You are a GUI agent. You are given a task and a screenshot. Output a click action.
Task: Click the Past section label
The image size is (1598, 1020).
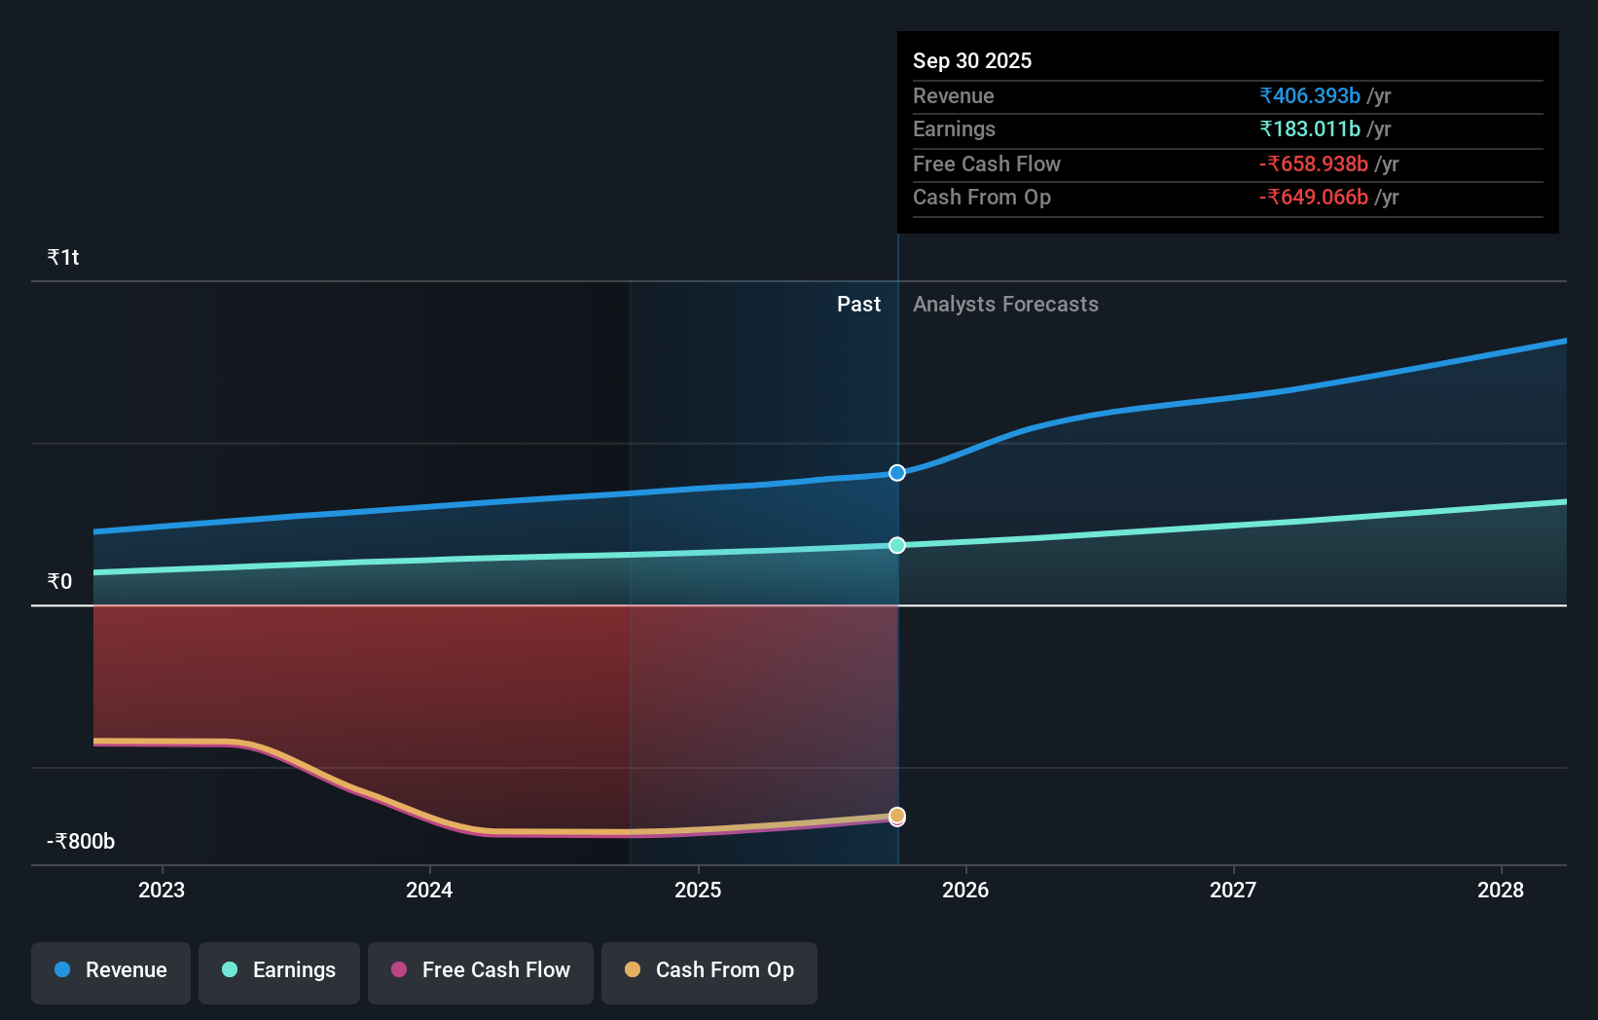858,305
